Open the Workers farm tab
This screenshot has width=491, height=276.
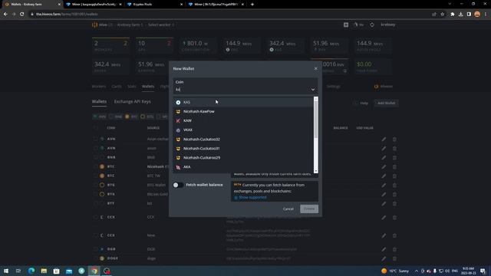coord(99,87)
